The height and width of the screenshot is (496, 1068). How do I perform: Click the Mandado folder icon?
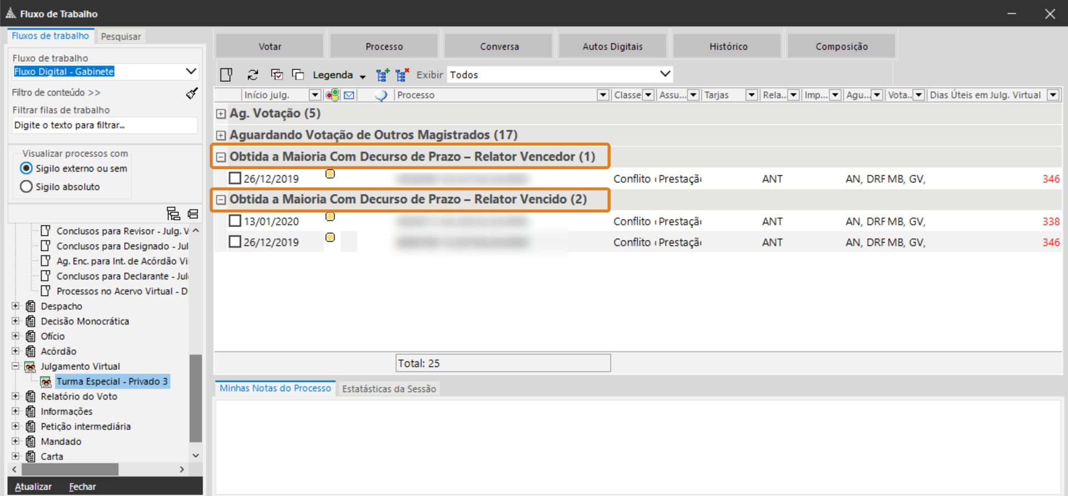31,441
